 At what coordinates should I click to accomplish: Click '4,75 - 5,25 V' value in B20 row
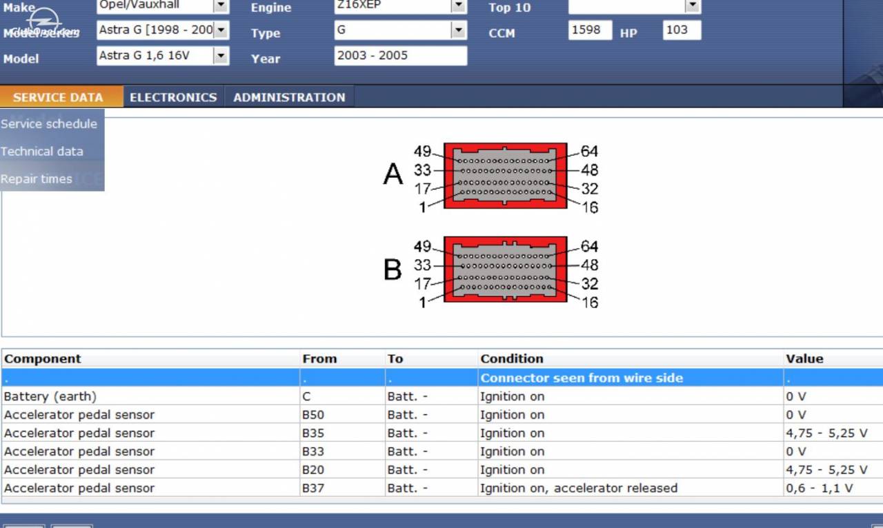(826, 470)
